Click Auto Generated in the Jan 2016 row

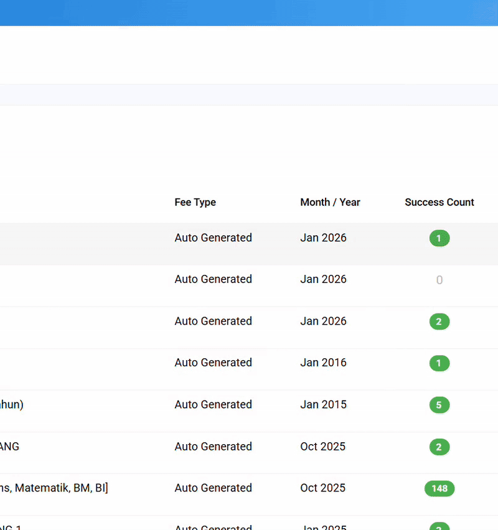coord(213,363)
